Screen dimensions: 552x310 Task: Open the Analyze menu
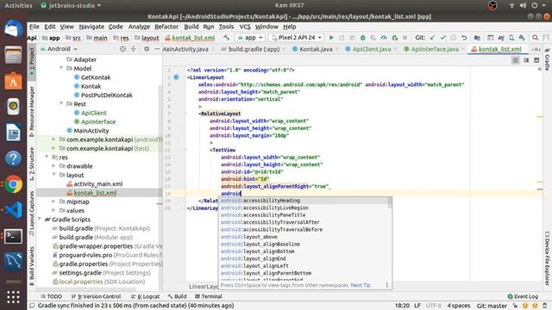[x=139, y=27]
